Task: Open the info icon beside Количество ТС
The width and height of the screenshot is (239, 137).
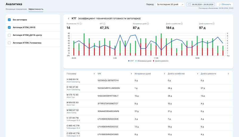Action: tap(81, 24)
